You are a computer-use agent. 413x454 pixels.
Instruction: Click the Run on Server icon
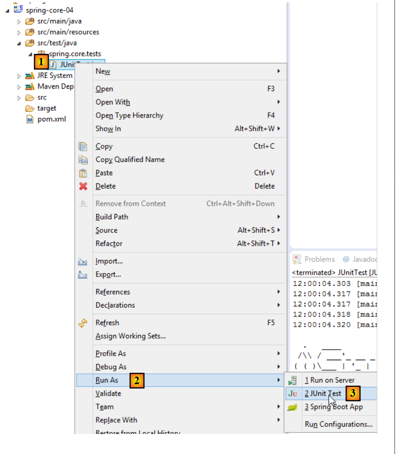click(x=292, y=381)
